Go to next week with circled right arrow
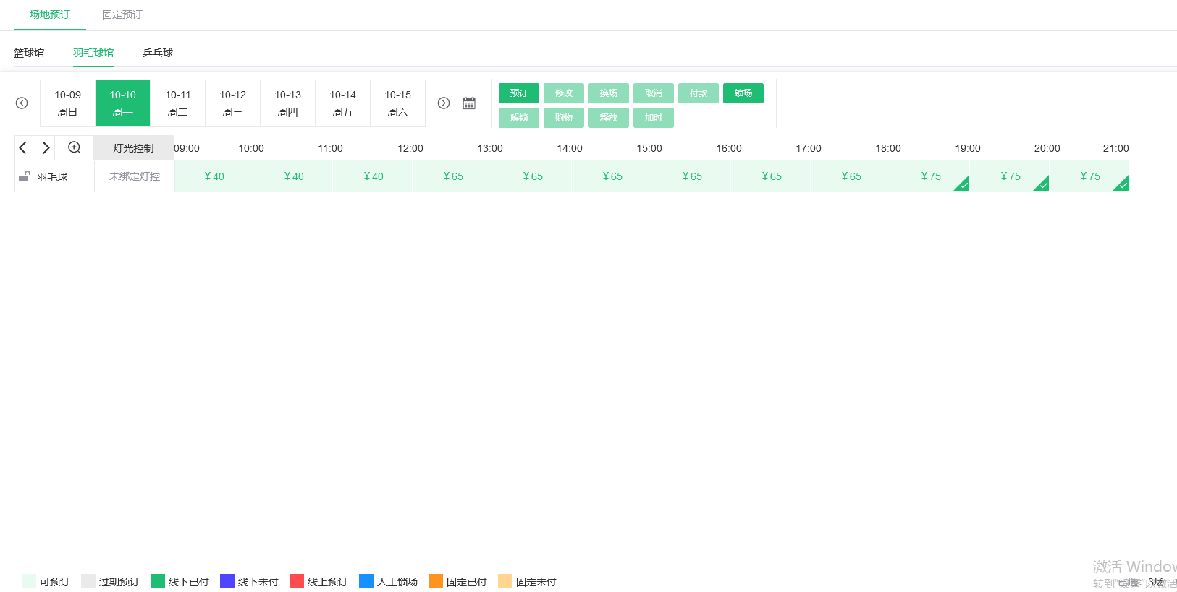This screenshot has height=592, width=1177. (x=444, y=103)
